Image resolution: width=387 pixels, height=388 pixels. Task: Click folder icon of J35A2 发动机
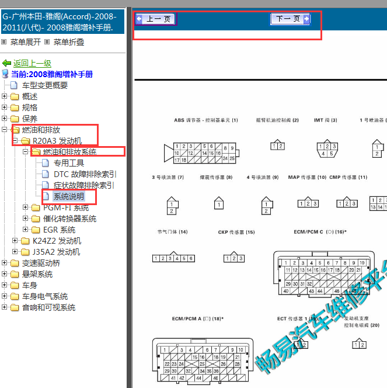coord(25,252)
